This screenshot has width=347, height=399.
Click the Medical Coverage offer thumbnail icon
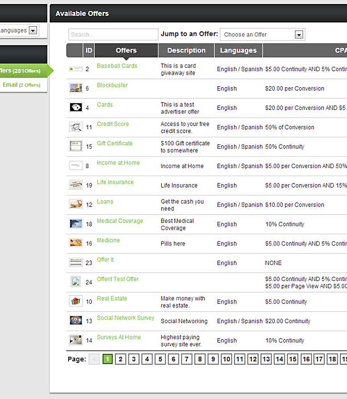pyautogui.click(x=75, y=223)
